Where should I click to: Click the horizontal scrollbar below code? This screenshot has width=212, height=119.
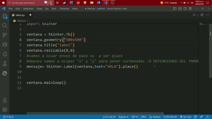(x=95, y=113)
